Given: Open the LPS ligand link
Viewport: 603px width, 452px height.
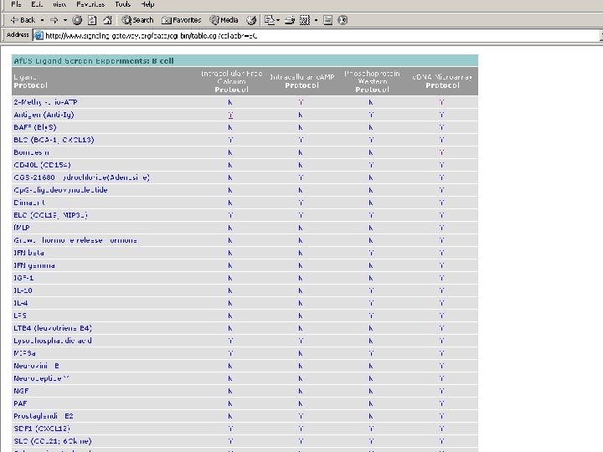Looking at the screenshot, I should (x=20, y=316).
